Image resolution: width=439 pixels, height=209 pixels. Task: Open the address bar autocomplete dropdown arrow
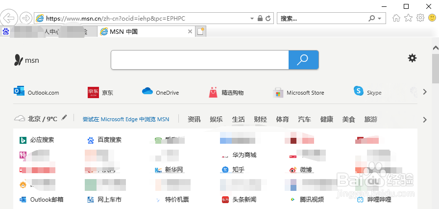click(252, 19)
